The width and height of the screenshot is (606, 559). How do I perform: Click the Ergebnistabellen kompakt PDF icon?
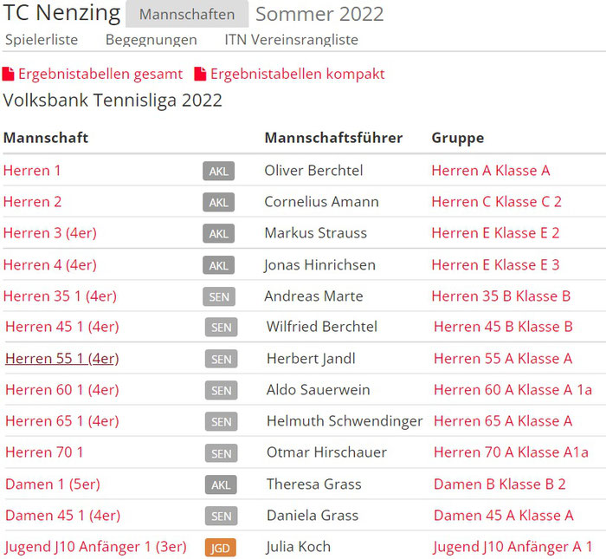pyautogui.click(x=200, y=74)
